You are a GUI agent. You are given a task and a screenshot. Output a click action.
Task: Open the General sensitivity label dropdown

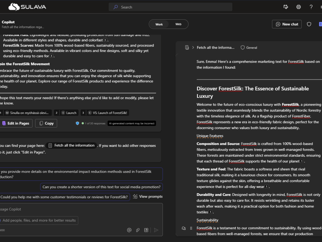pos(249,48)
